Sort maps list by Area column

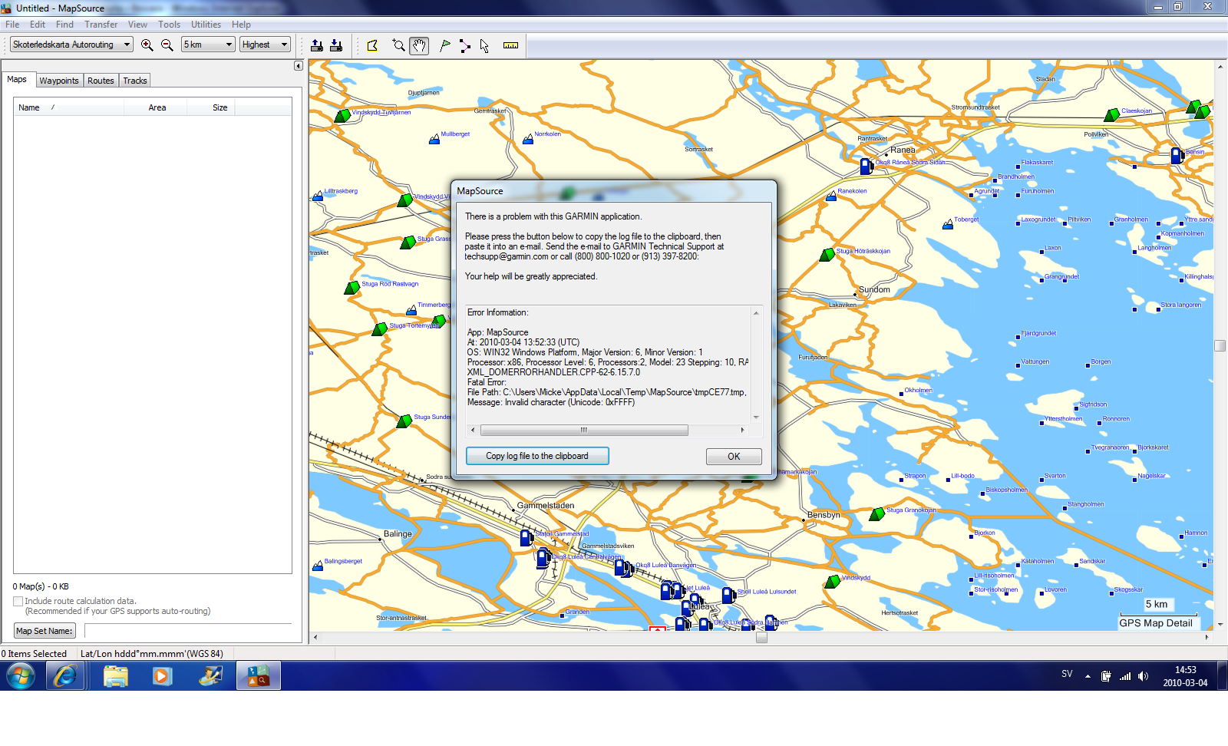click(x=157, y=107)
